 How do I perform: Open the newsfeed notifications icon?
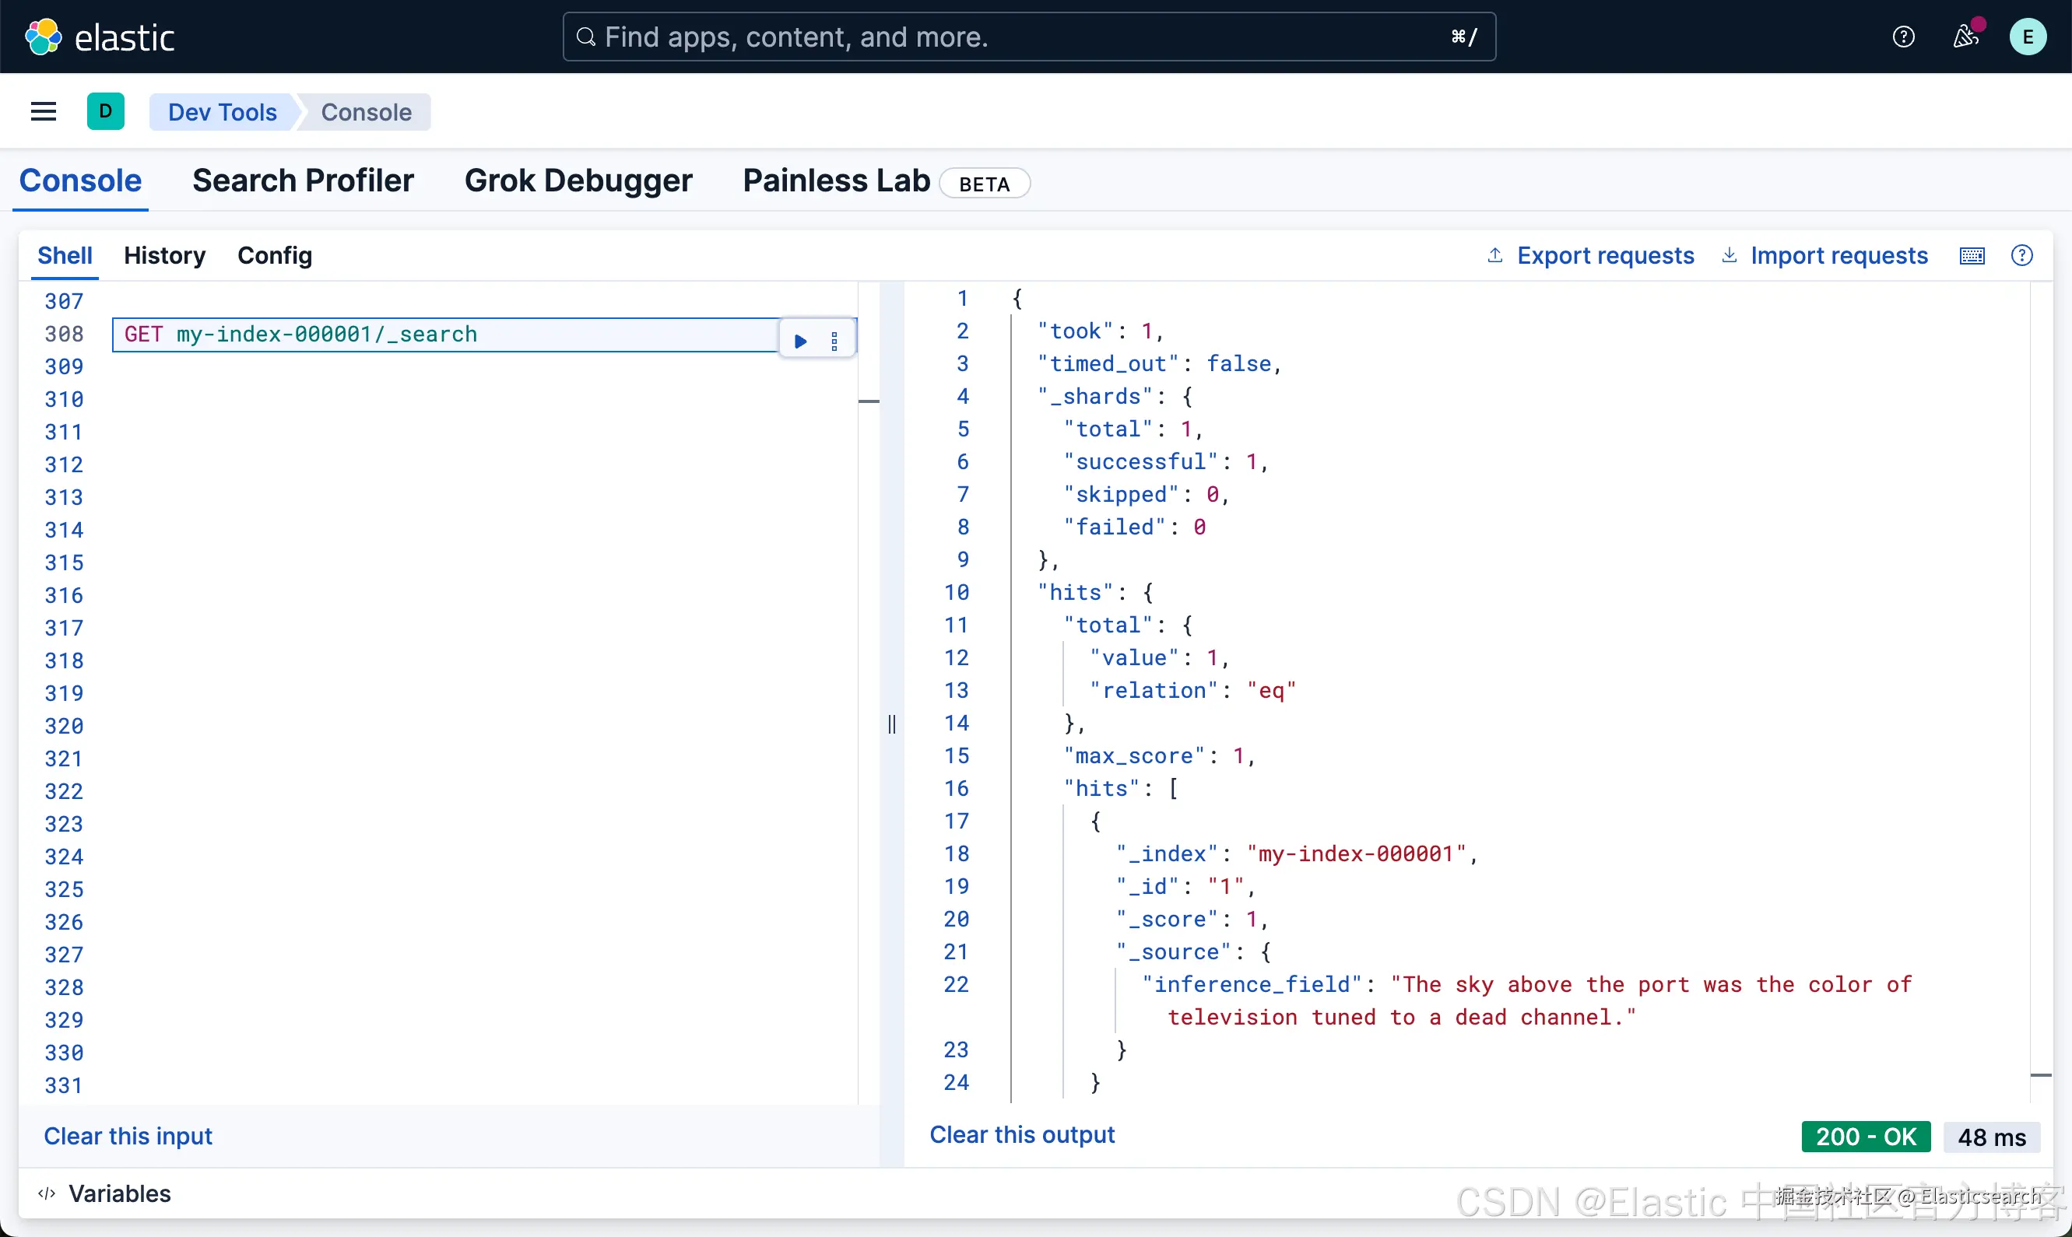point(1965,37)
